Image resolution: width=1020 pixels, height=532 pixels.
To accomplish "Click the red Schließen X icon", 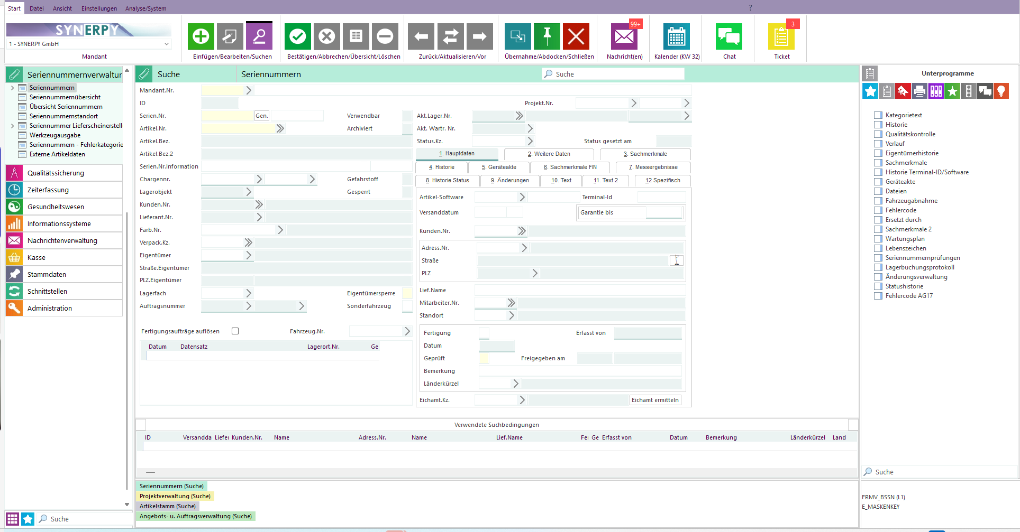I will pos(576,36).
